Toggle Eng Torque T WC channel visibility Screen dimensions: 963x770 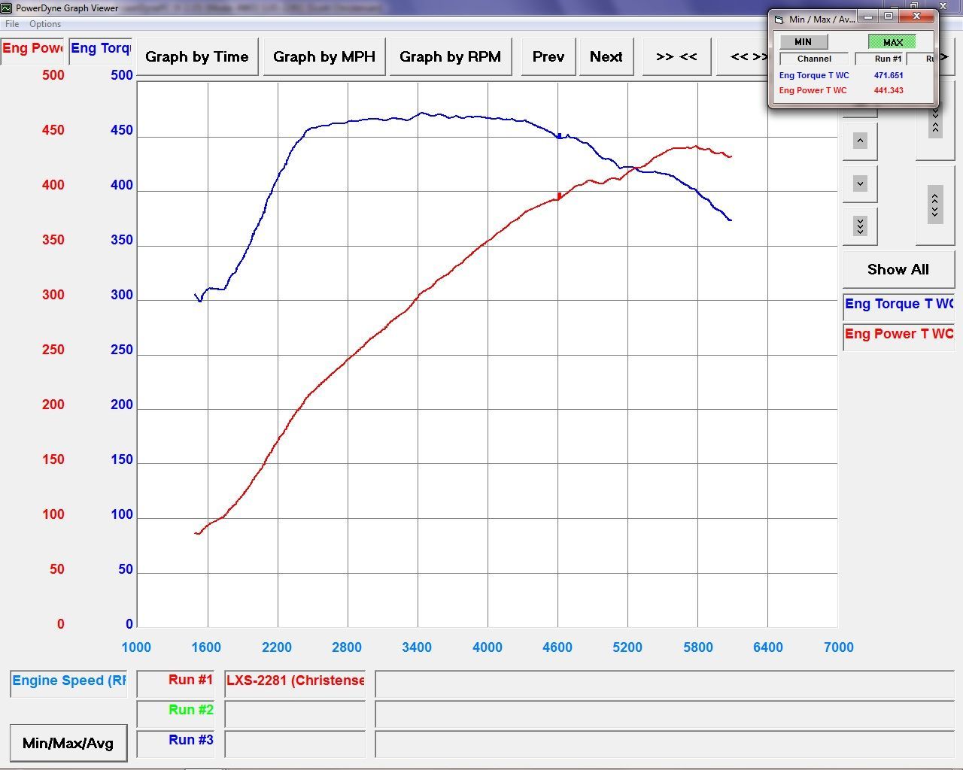coord(898,304)
